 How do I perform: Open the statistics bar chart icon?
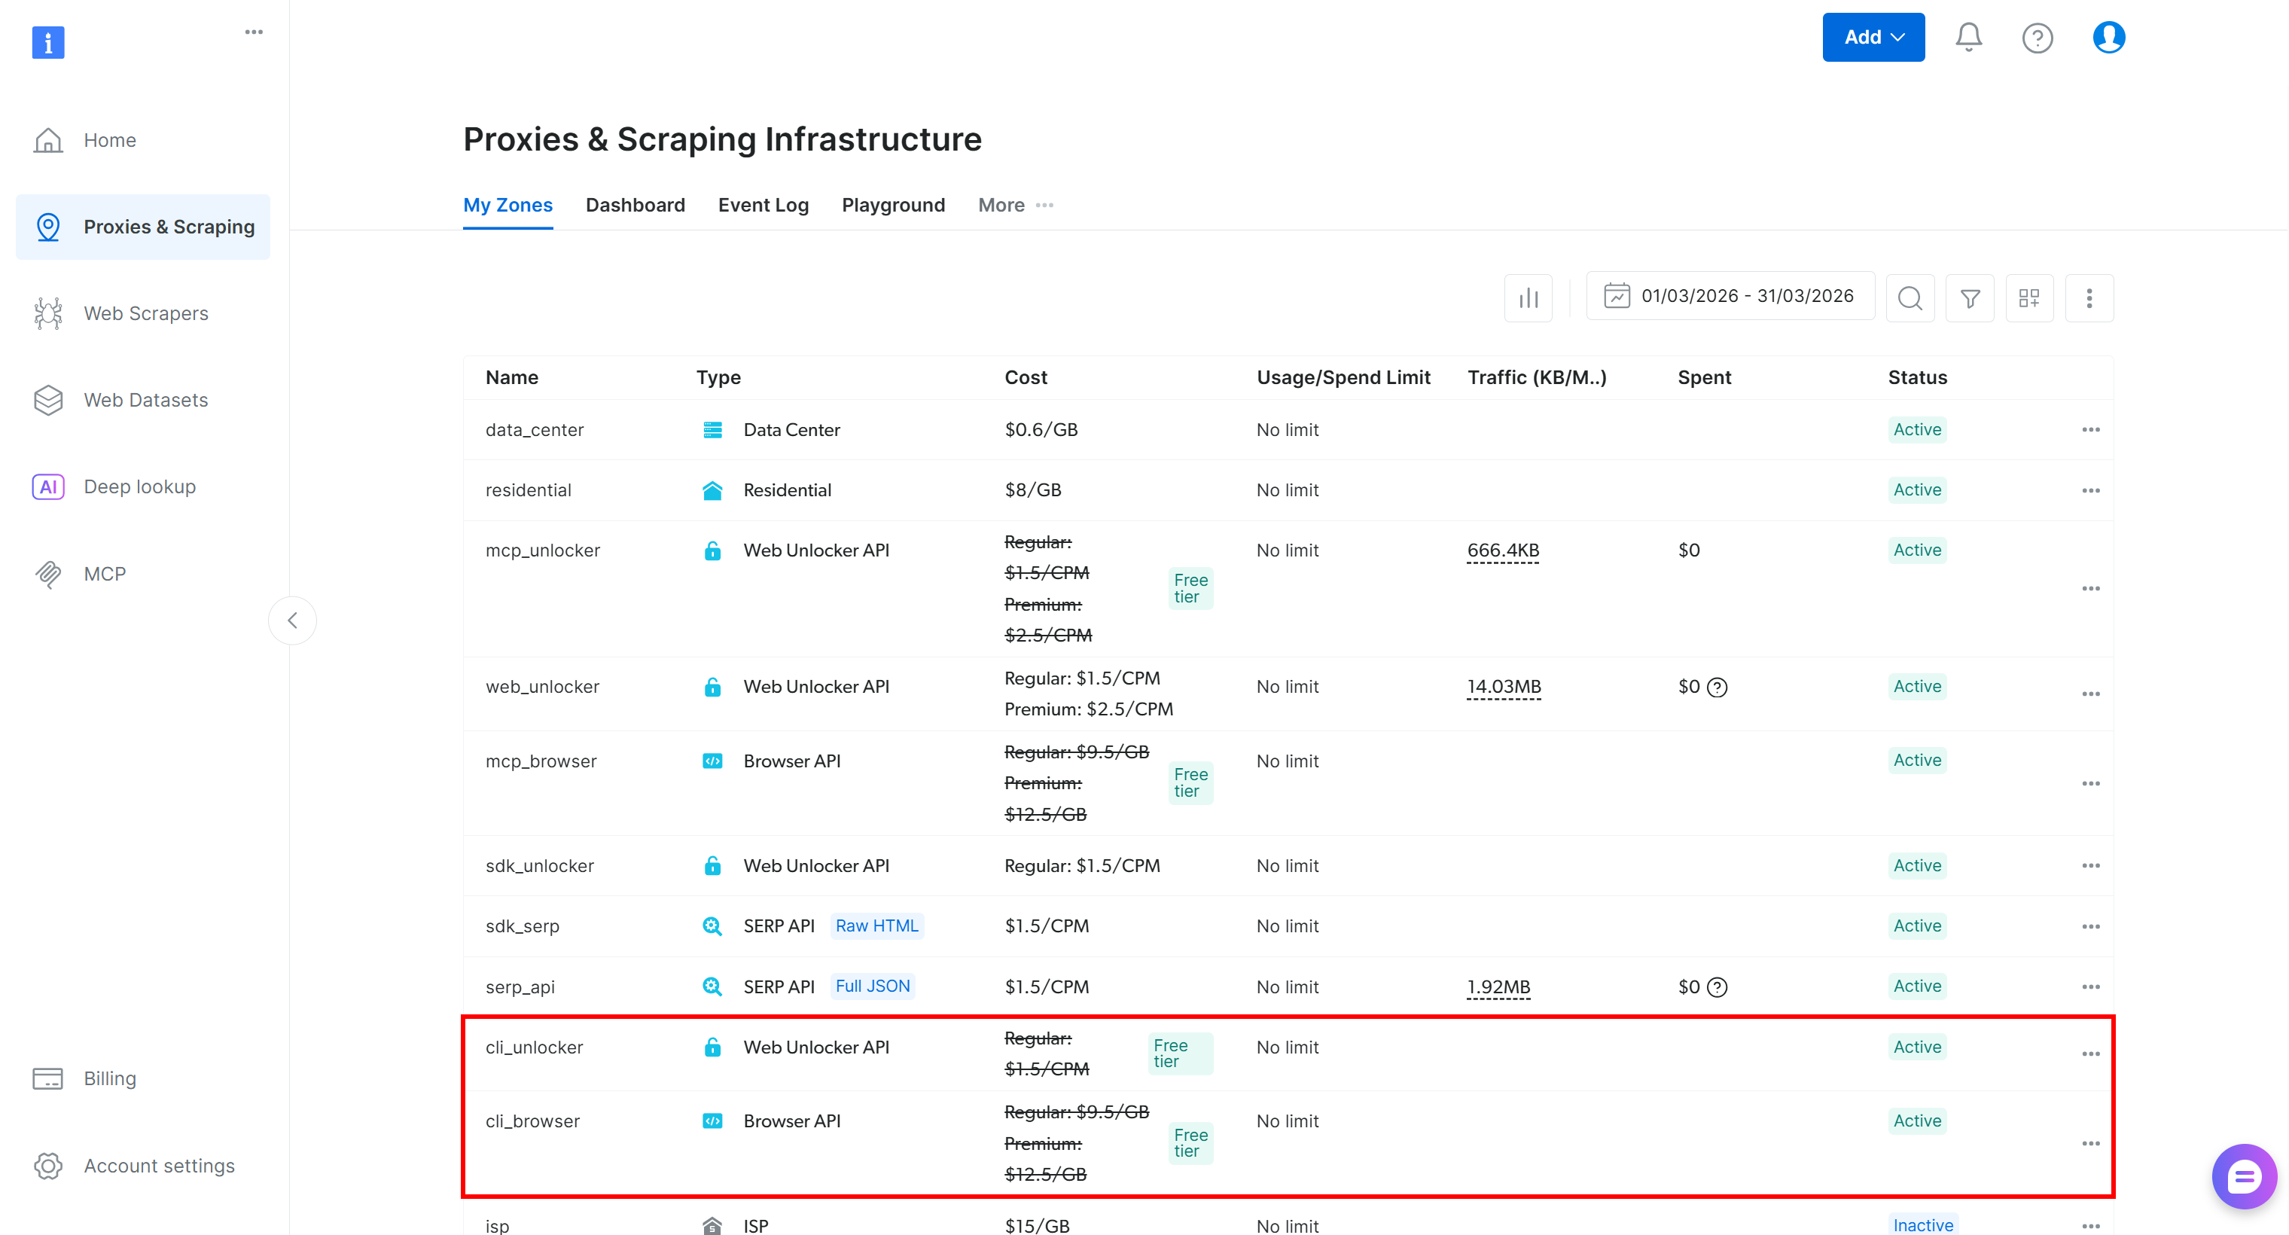1529,297
